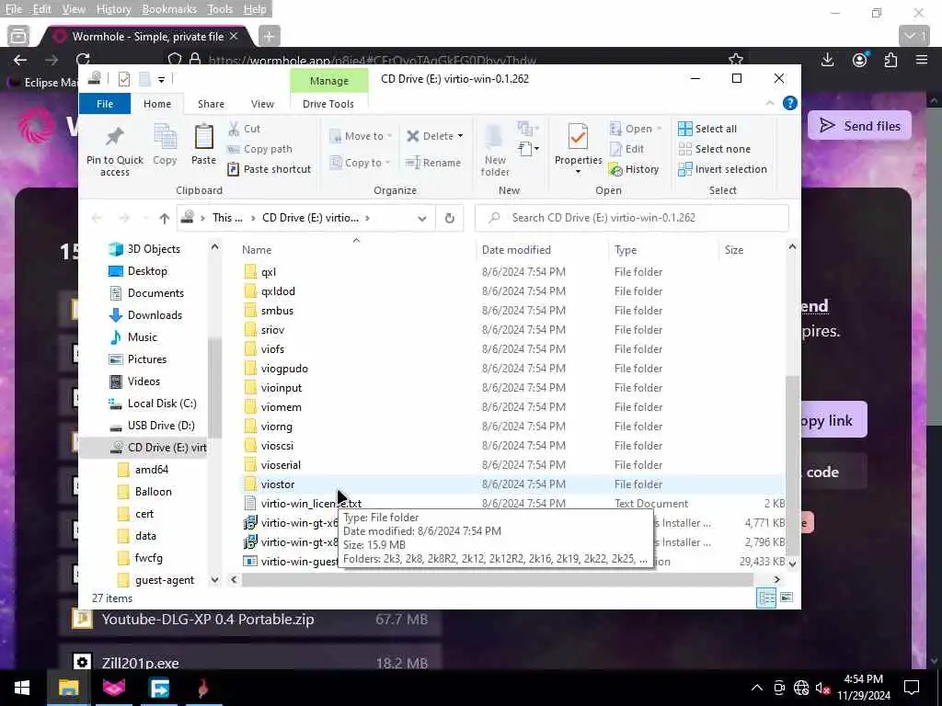Collapse the ribbon with chevron
Screen dimensions: 942x706
click(770, 103)
